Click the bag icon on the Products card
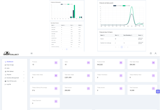Image resolution: width=160 pixels, height=110 pixels. 56,63
